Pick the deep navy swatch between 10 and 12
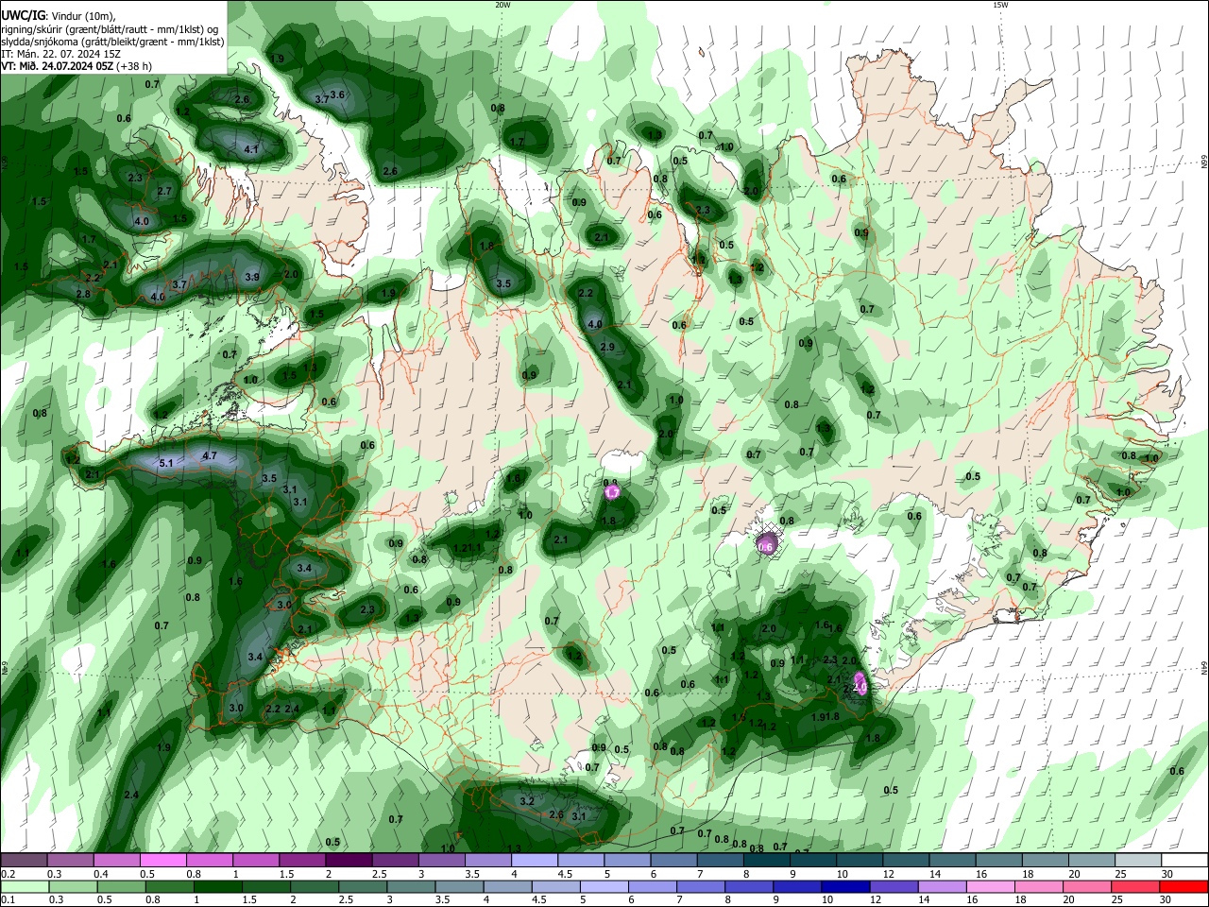 click(845, 886)
